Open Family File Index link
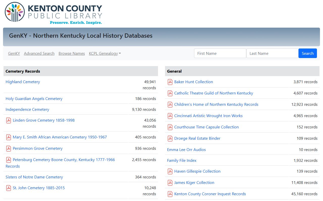The width and height of the screenshot is (323, 201). tap(182, 161)
